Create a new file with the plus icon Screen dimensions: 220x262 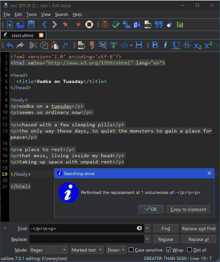click(10, 24)
